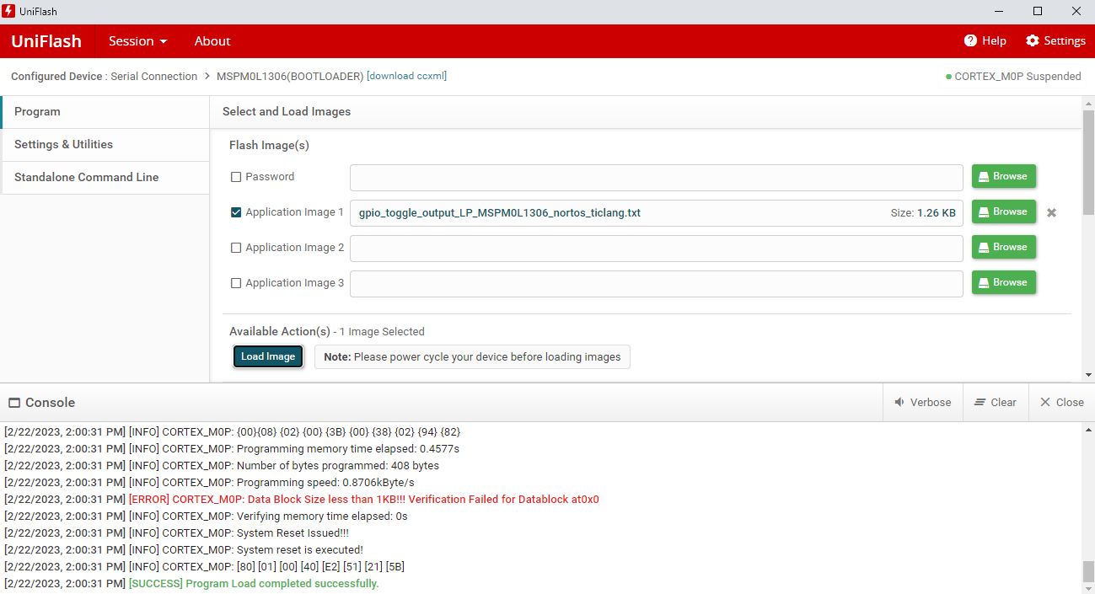1095x594 pixels.
Task: Click the main panel scrollbar down arrow
Action: [x=1088, y=375]
